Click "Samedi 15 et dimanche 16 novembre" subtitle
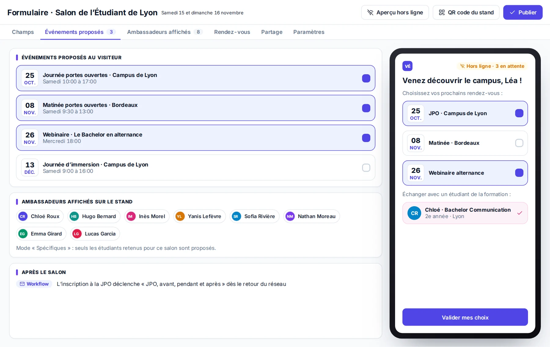 (202, 13)
